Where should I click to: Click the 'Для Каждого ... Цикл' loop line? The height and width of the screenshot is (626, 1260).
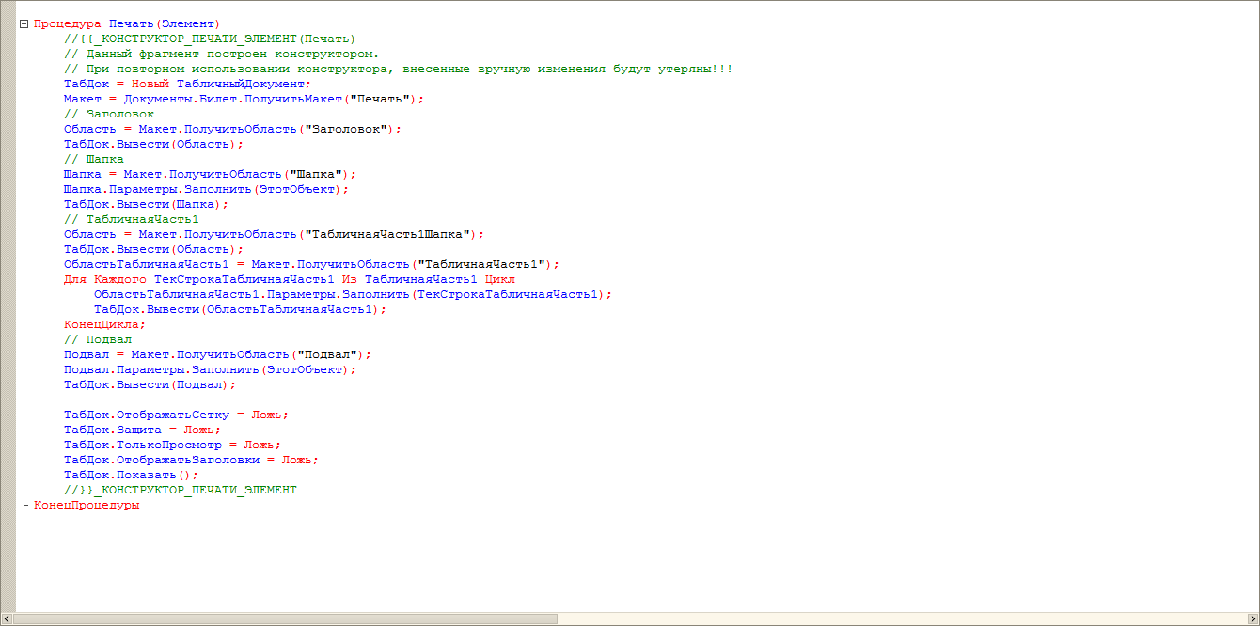289,280
